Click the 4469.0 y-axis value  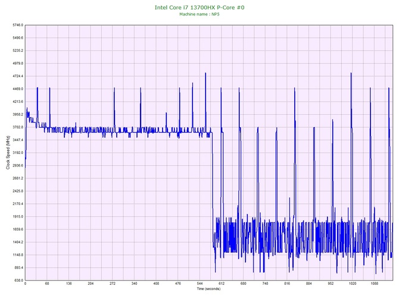[x=18, y=89]
